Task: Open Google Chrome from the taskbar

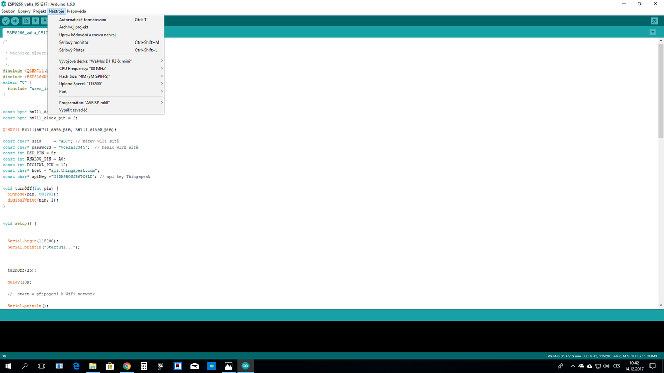Action: (127, 366)
